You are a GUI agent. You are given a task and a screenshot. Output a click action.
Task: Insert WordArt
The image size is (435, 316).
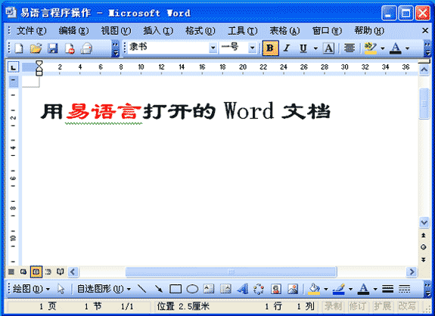pyautogui.click(x=243, y=289)
